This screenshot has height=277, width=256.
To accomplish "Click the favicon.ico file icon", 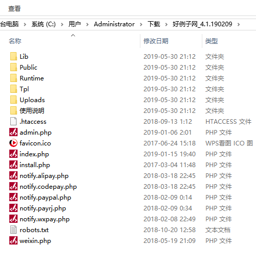I will point(13,143).
